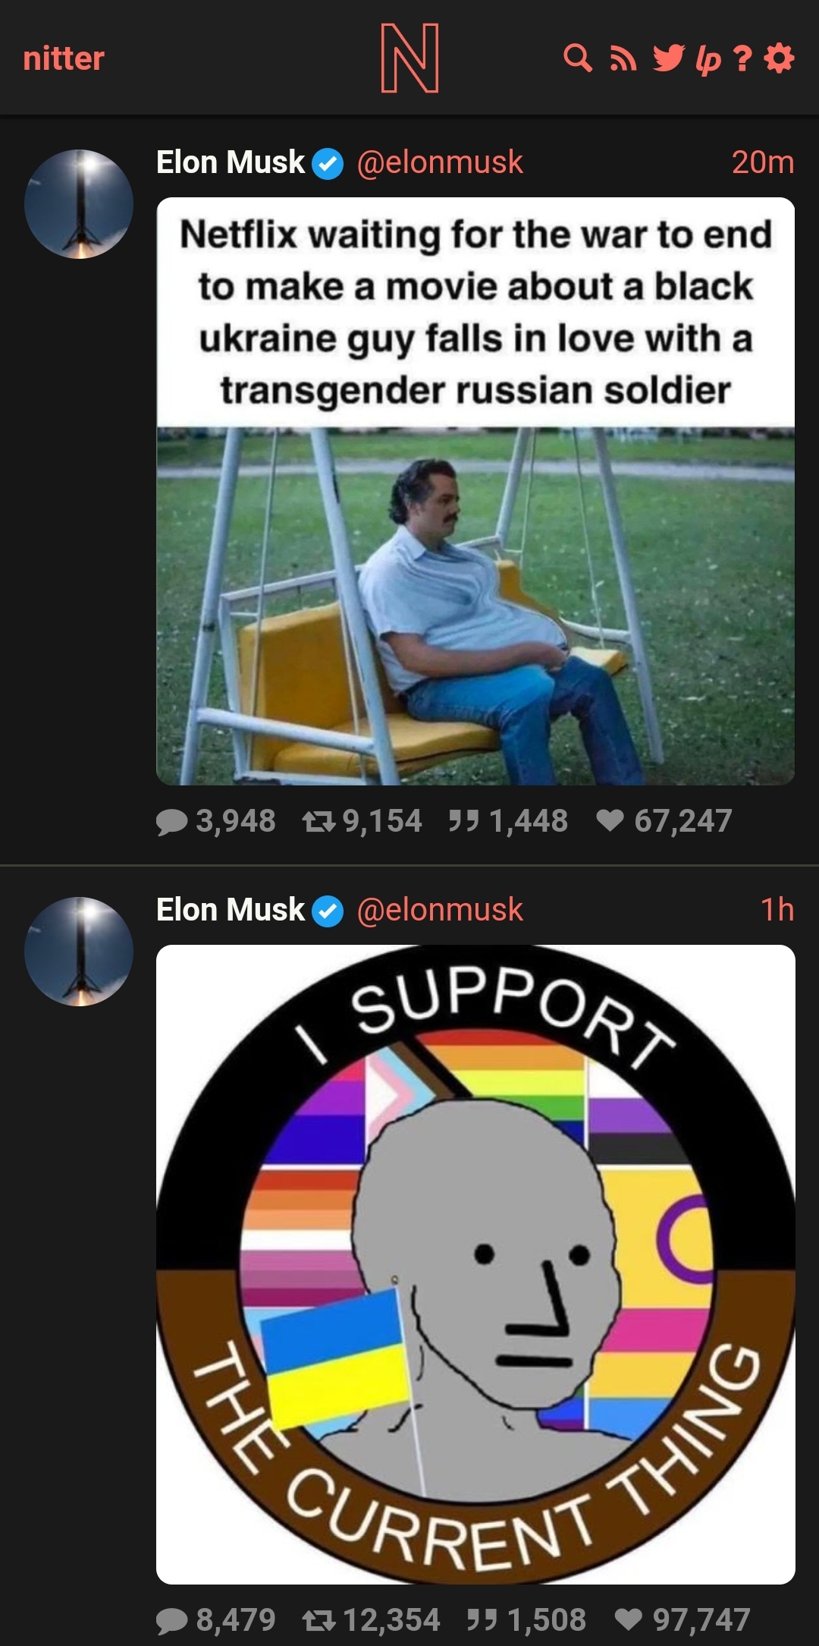Screen dimensions: 819x1646
Task: Open the @elonmusk handle on first tweet
Action: pyautogui.click(x=440, y=162)
